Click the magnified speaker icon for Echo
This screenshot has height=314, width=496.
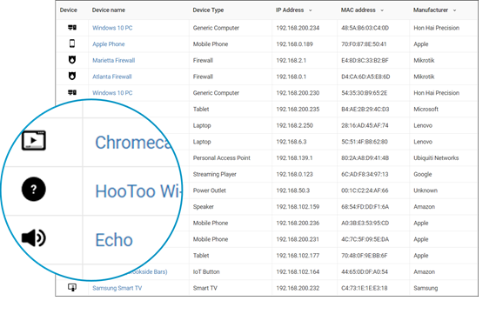pyautogui.click(x=34, y=238)
